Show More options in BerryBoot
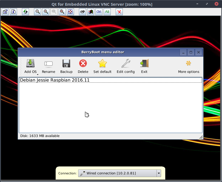Screen dimensions: 222x182 coord(189,66)
